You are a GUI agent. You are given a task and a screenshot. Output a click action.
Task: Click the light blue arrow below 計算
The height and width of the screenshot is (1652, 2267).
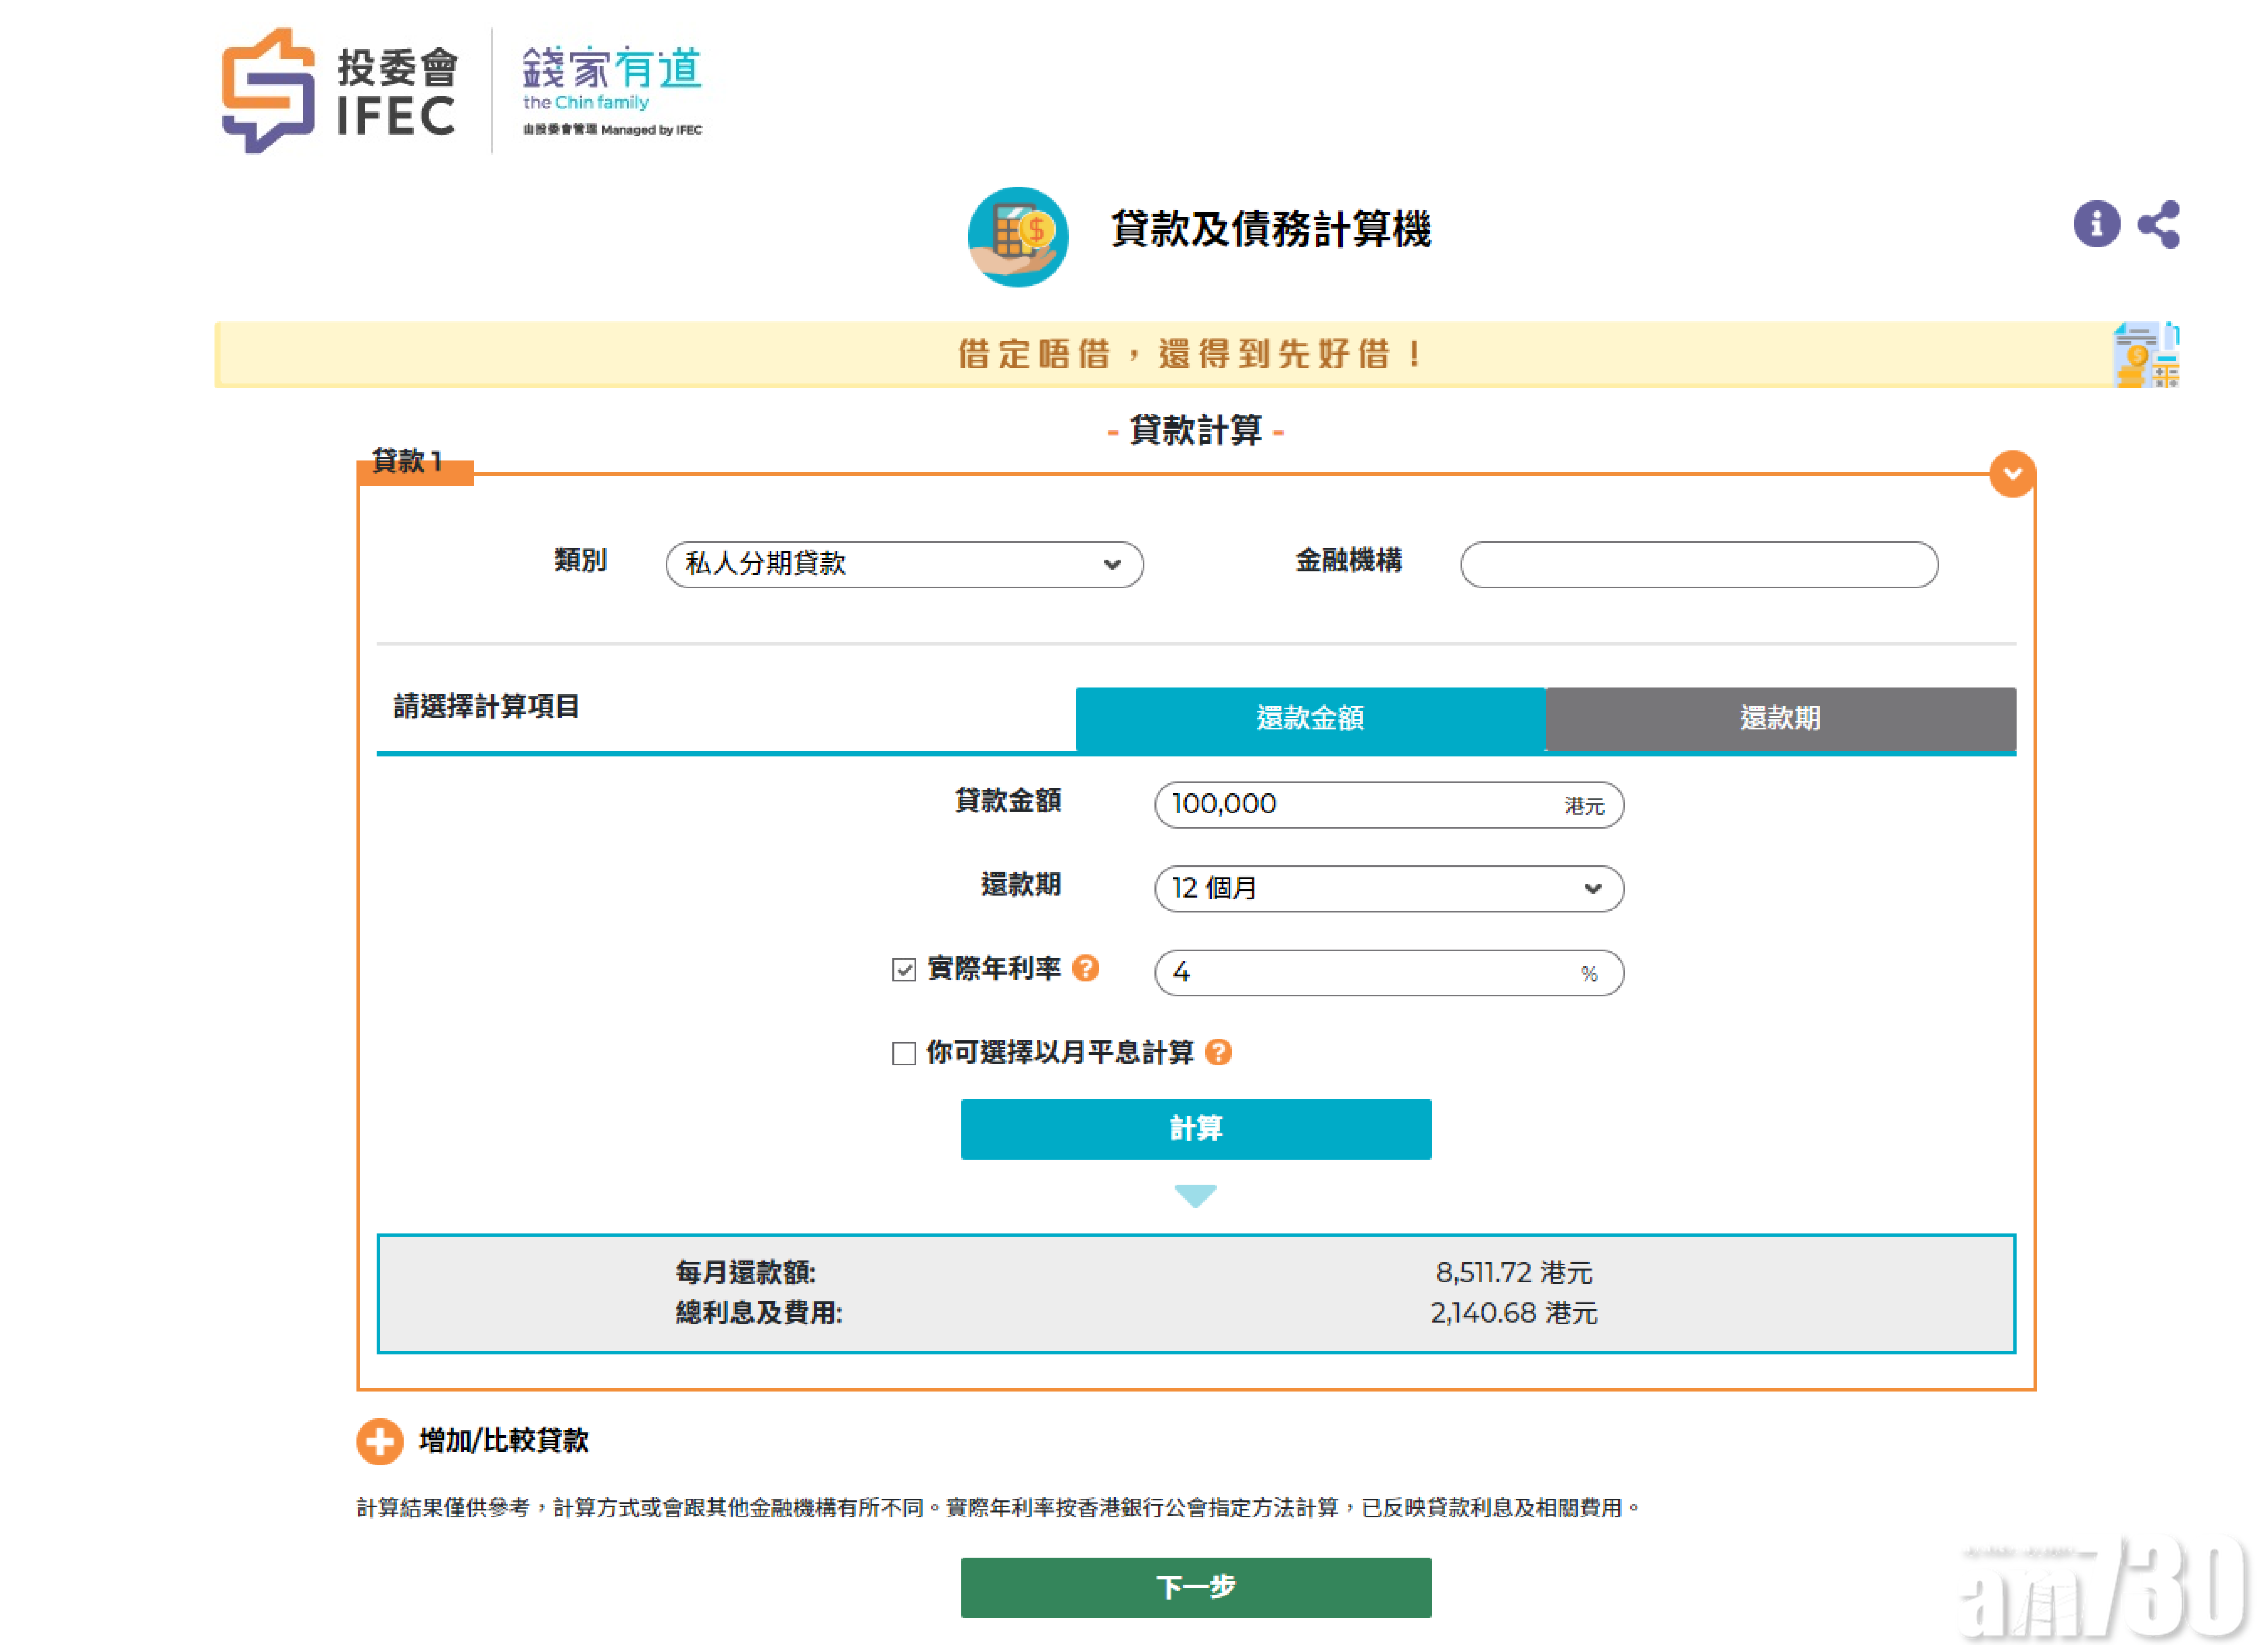(1195, 1196)
